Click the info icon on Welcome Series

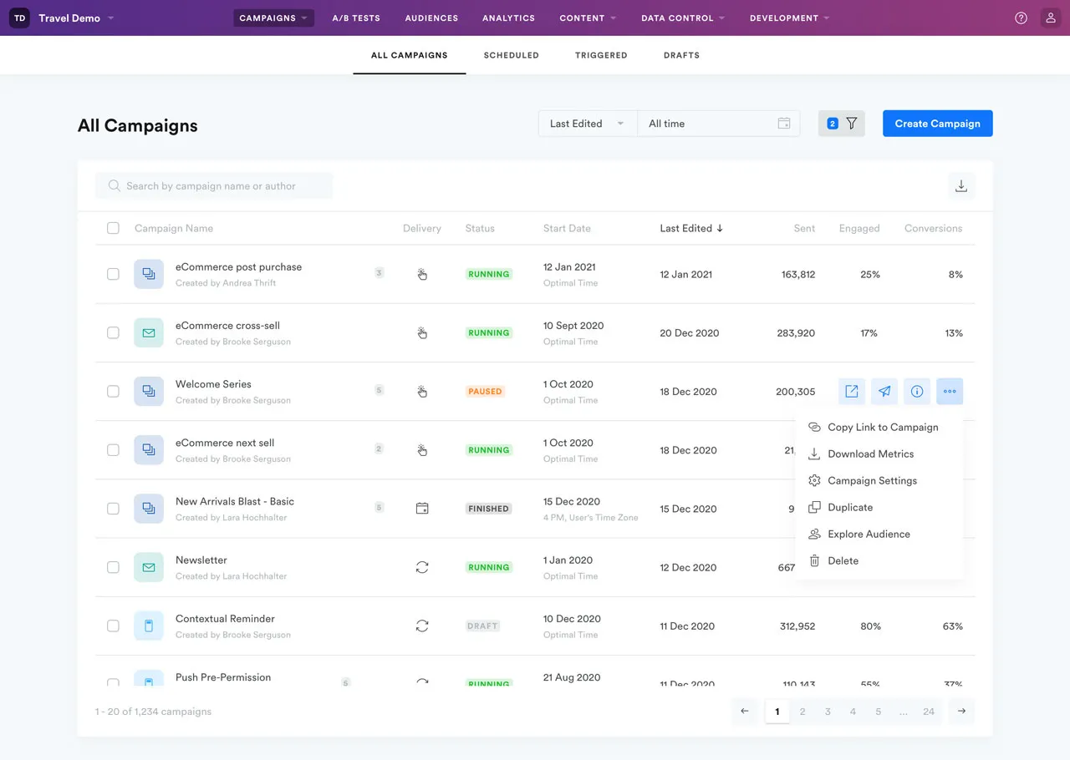click(917, 391)
